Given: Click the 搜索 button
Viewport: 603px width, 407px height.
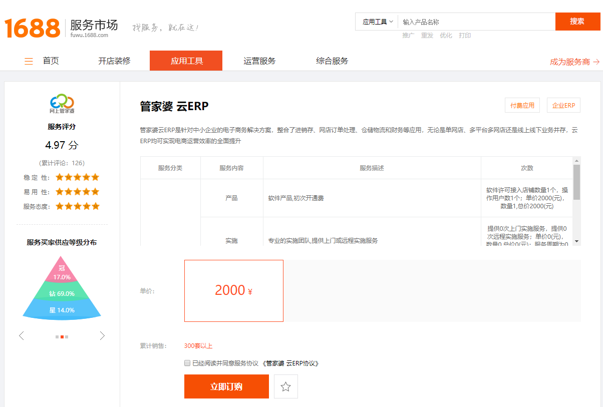Looking at the screenshot, I should [x=577, y=22].
